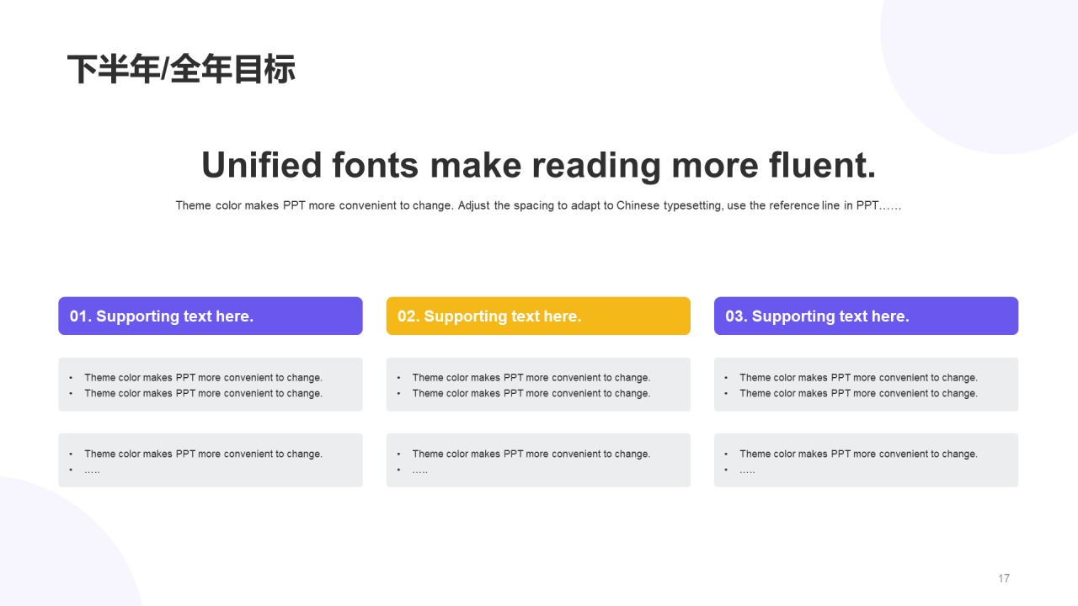Select the yellow '02. Supporting text here.' header

click(x=538, y=316)
